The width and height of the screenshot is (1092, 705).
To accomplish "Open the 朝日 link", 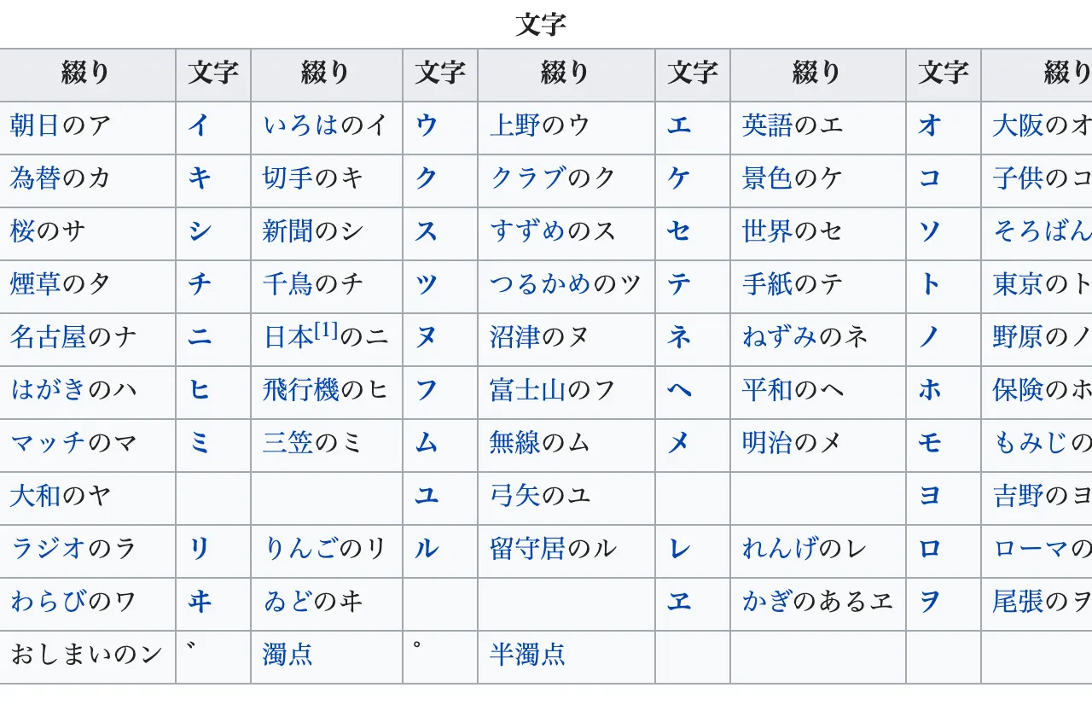I will pyautogui.click(x=35, y=125).
